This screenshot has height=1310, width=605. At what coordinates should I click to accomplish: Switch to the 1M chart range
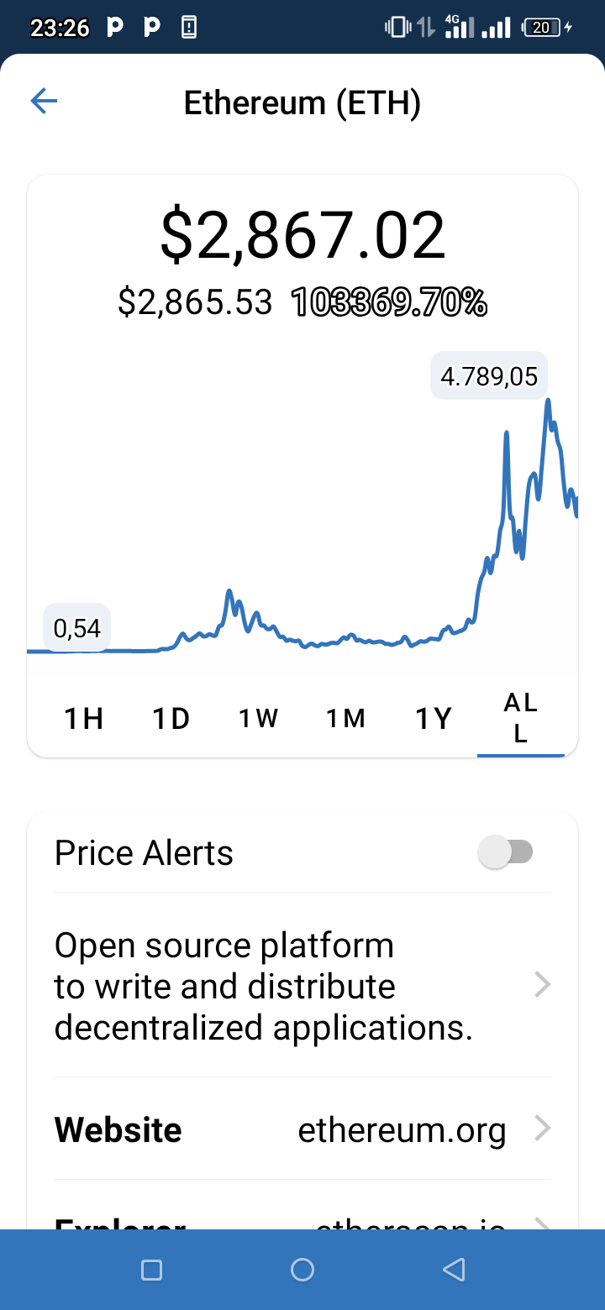(x=346, y=719)
